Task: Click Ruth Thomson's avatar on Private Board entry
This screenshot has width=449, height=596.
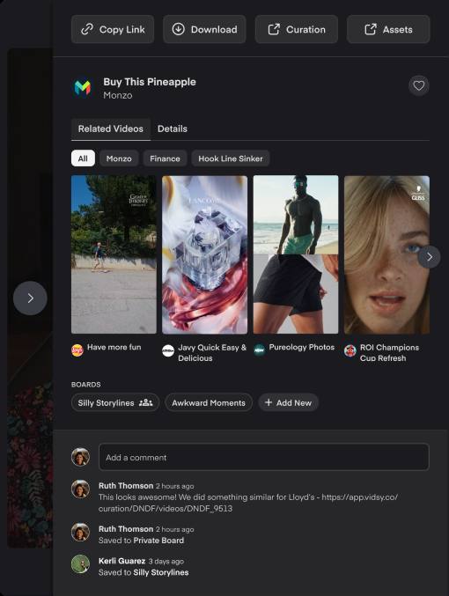Action: pos(81,532)
